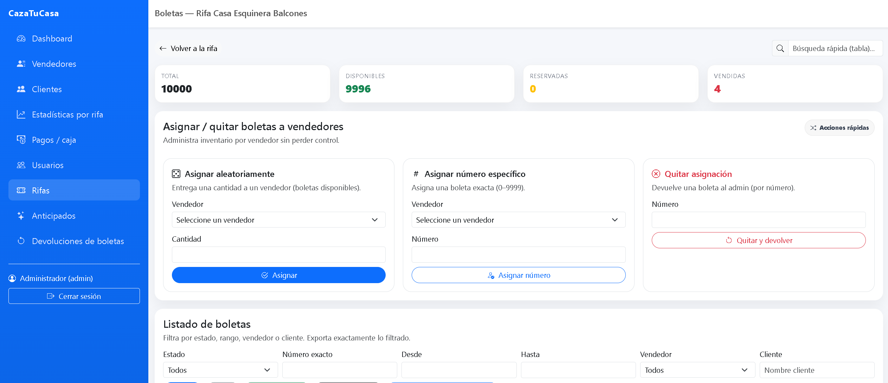Open the Clientes menu item

47,89
